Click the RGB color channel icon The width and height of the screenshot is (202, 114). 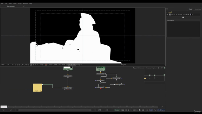coord(46,65)
